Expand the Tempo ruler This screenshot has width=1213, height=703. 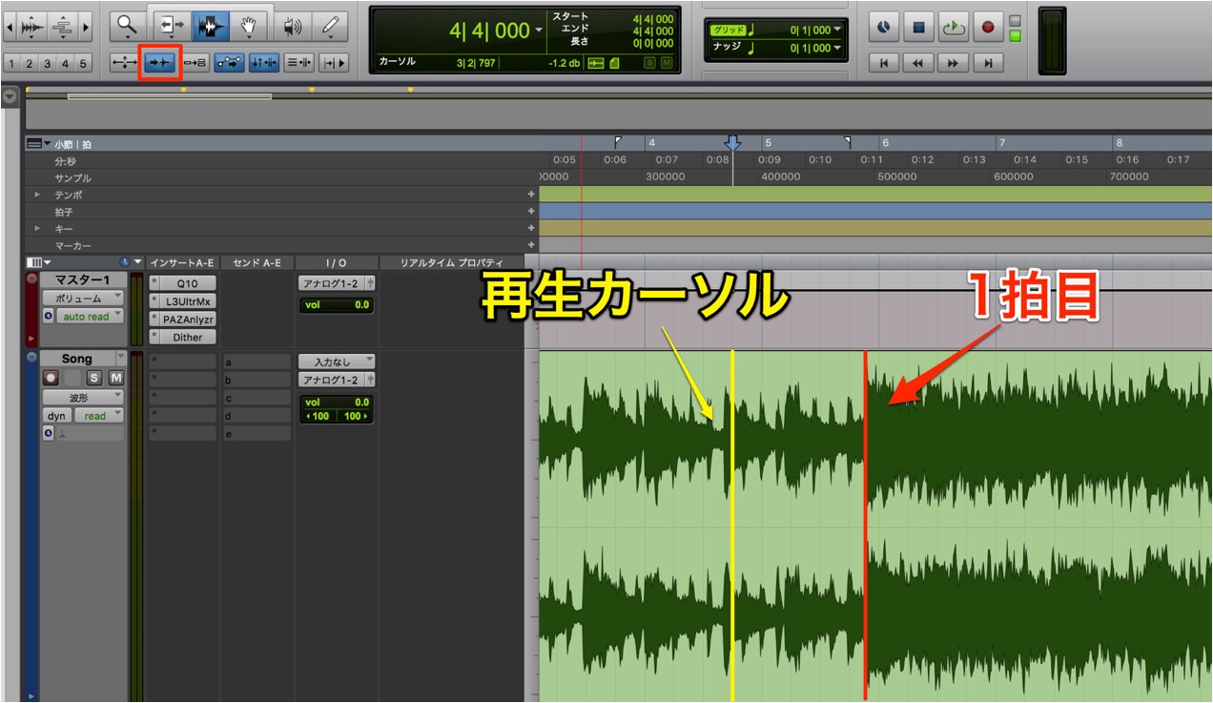click(38, 195)
